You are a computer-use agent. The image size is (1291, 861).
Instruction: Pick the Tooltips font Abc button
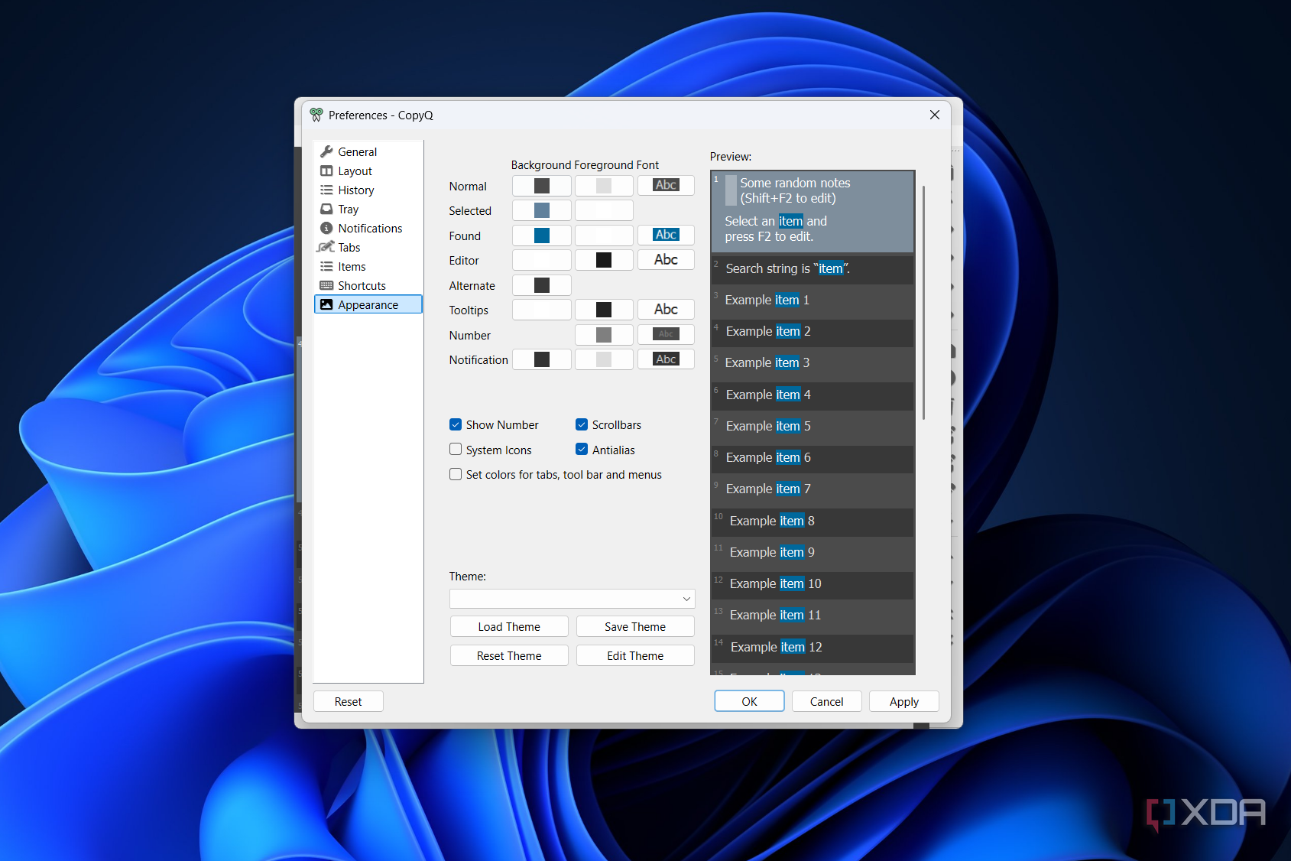pyautogui.click(x=666, y=310)
